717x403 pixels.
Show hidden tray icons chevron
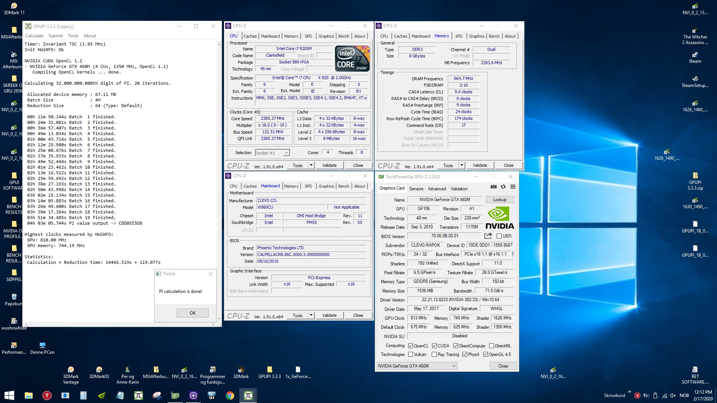pyautogui.click(x=629, y=392)
